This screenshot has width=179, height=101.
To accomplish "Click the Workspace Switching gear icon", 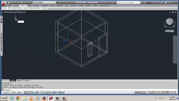I will pyautogui.click(x=162, y=93).
